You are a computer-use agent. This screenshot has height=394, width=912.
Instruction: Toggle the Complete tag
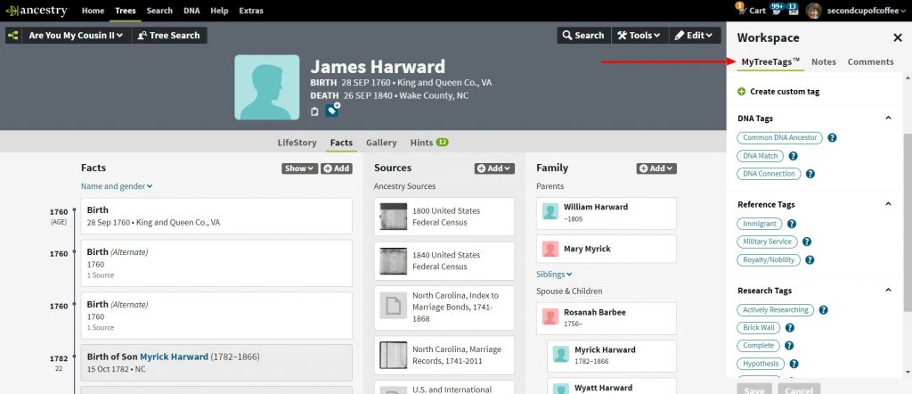click(759, 346)
